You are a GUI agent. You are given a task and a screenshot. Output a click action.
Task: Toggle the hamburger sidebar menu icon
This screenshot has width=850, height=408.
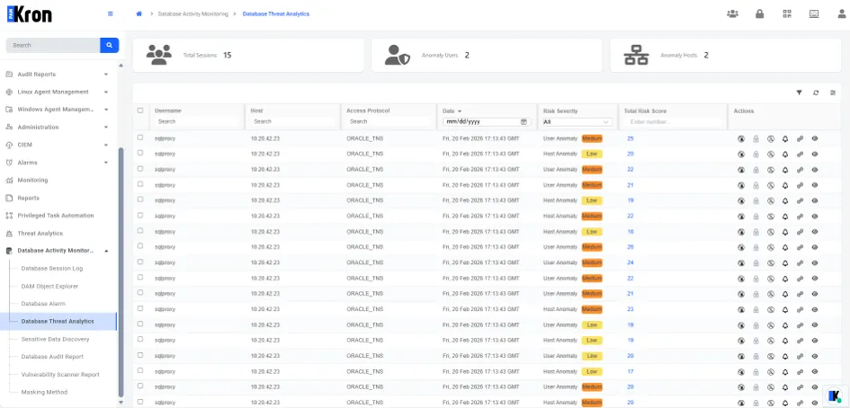point(111,14)
